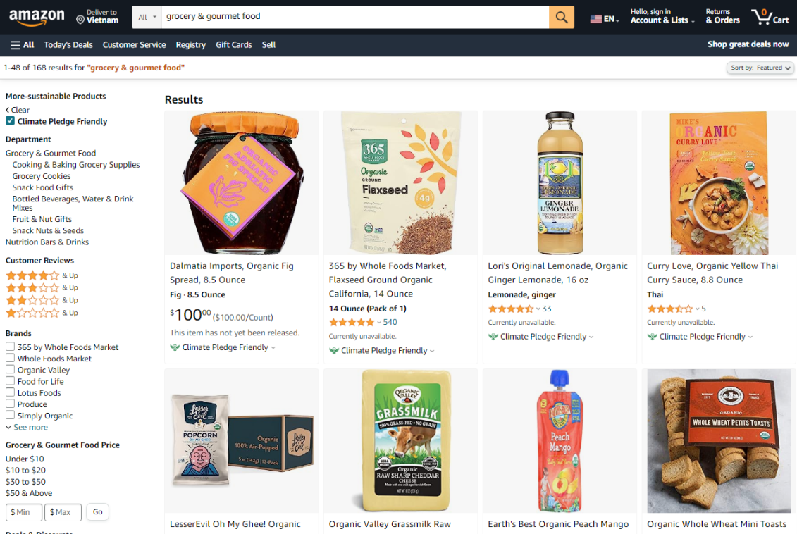Open Today's Deals in navigation bar
This screenshot has width=797, height=534.
[68, 44]
